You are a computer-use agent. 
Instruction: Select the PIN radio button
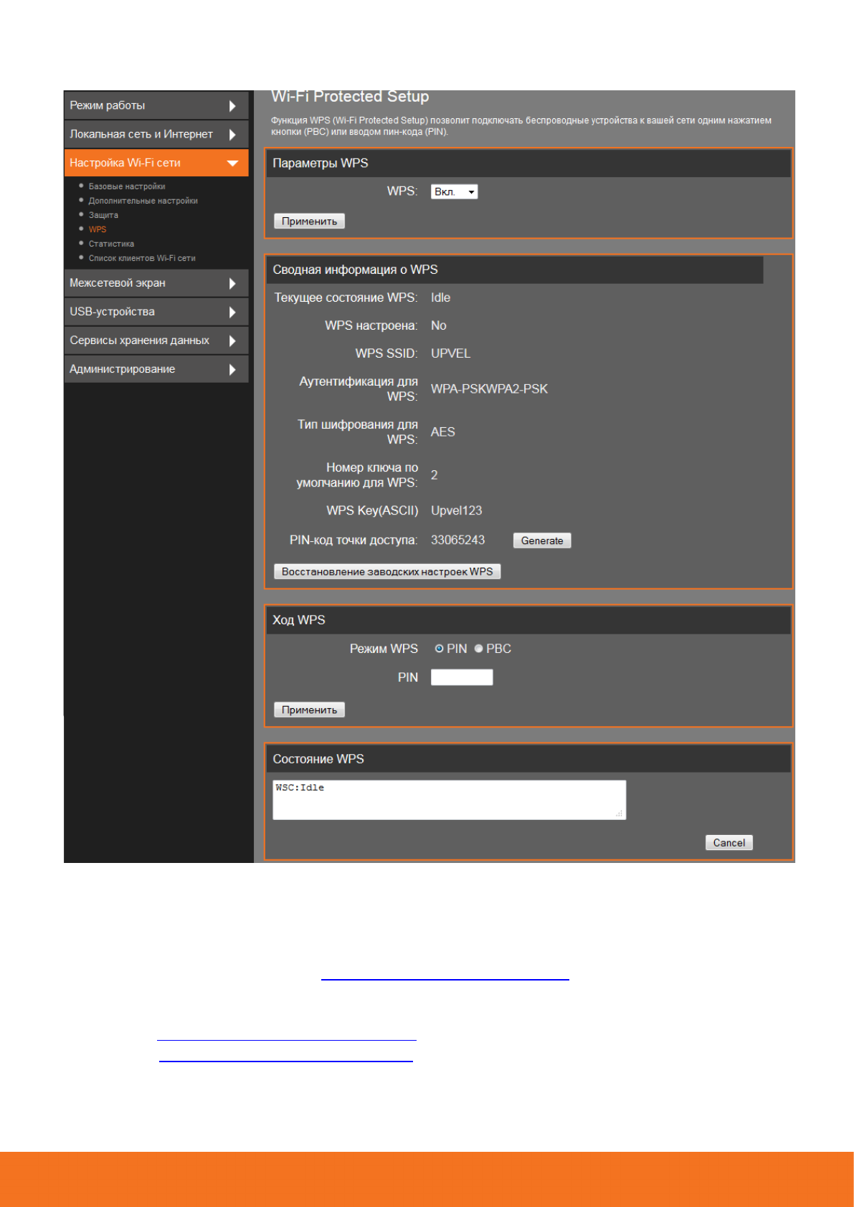[439, 649]
